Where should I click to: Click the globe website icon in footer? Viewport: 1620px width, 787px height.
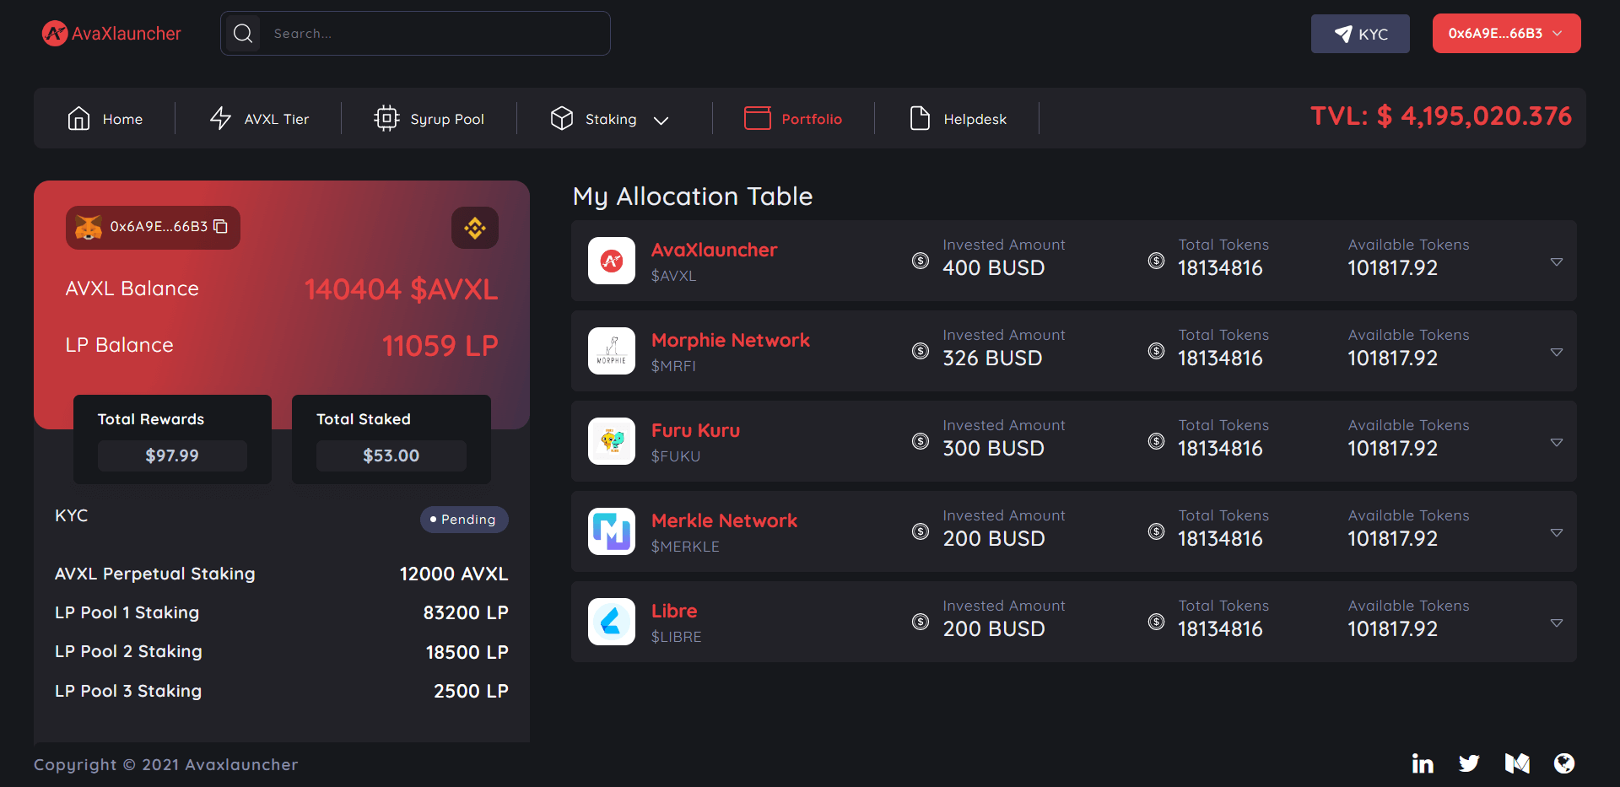(1563, 763)
